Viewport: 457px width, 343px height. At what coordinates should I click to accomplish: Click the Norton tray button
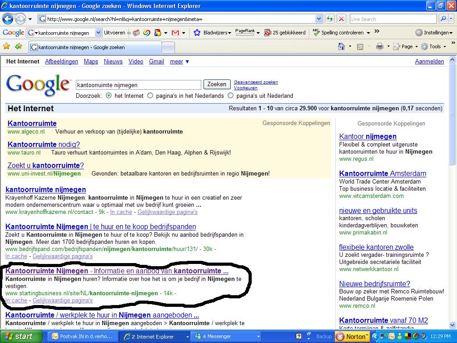pyautogui.click(x=352, y=337)
